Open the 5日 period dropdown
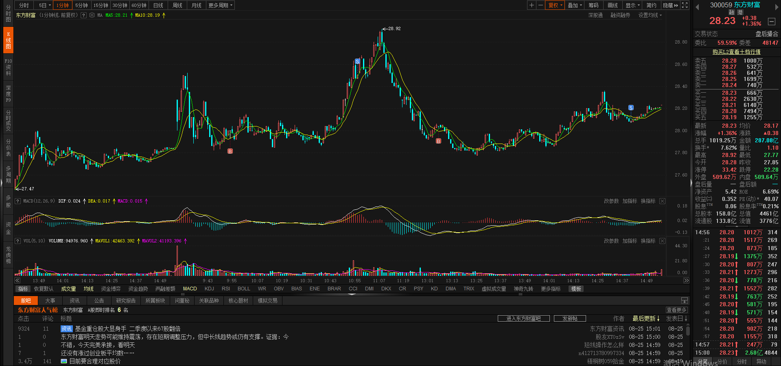Image resolution: width=781 pixels, height=366 pixels. click(45, 5)
